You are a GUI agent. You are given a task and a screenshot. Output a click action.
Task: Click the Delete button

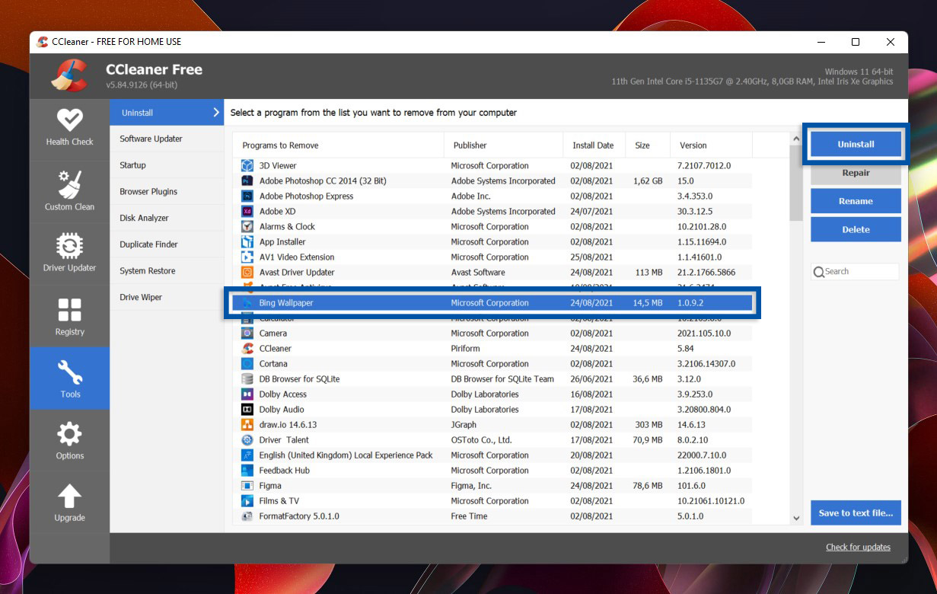(x=855, y=229)
